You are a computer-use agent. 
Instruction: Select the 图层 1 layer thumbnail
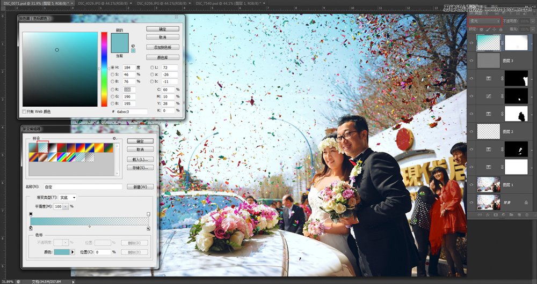coord(488,184)
